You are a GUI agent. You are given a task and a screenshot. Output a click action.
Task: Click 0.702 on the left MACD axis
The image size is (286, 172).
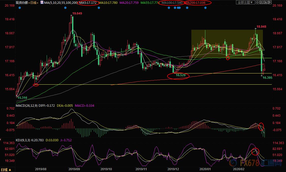coord(11,108)
